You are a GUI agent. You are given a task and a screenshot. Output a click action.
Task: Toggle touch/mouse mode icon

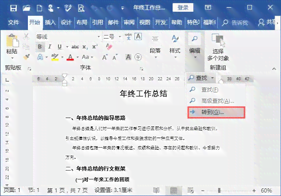point(51,8)
